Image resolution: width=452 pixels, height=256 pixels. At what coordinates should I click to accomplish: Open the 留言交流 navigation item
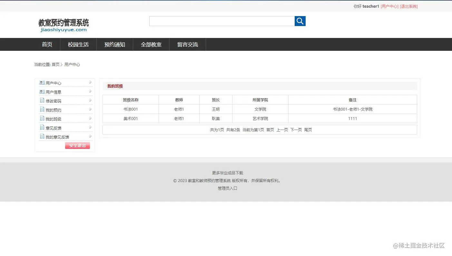coord(188,44)
